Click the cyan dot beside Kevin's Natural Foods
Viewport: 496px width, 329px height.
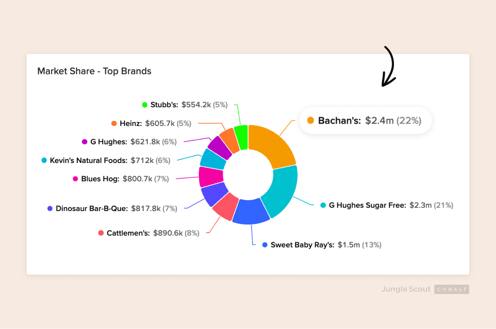click(x=44, y=160)
